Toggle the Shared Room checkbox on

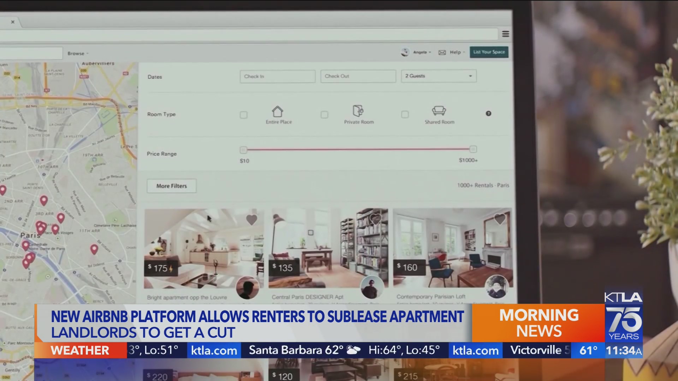pyautogui.click(x=405, y=114)
